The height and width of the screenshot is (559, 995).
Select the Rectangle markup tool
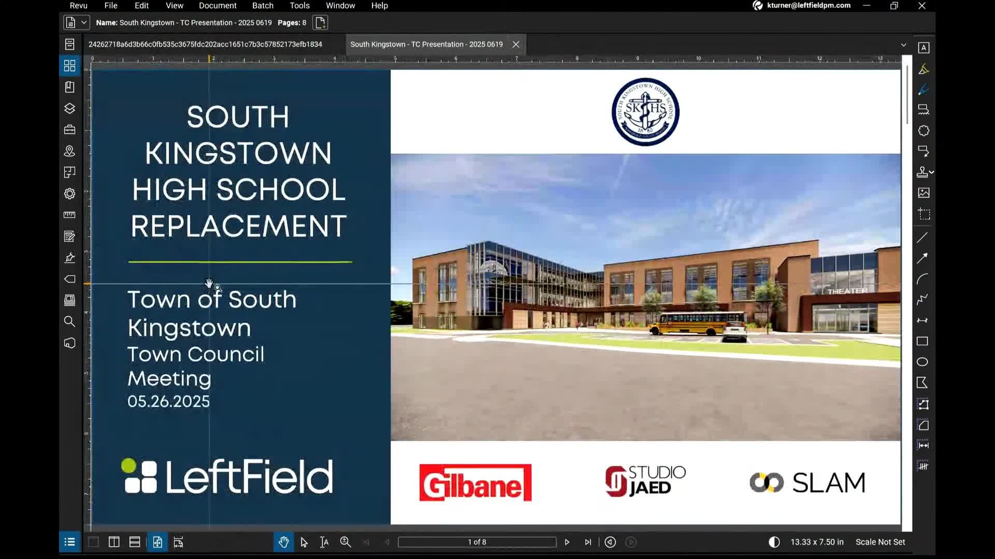[x=922, y=341]
